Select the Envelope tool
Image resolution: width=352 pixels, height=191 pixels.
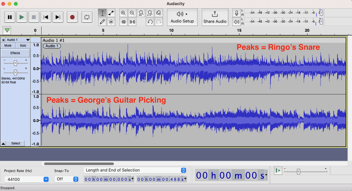tap(111, 13)
